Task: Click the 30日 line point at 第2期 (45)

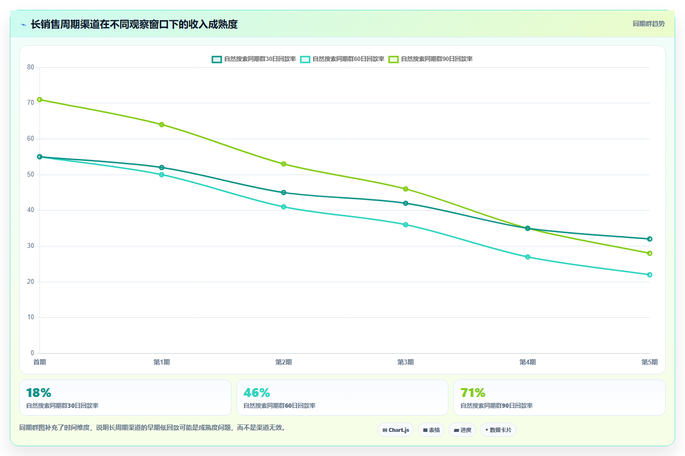Action: tap(284, 193)
